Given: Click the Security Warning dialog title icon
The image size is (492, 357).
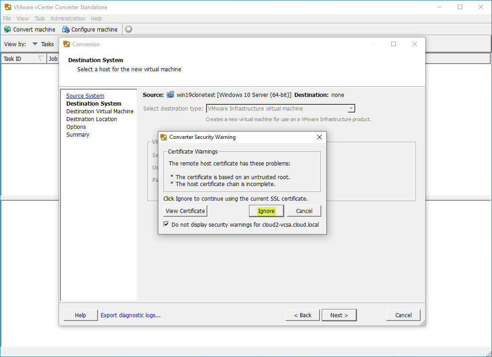Looking at the screenshot, I should coord(163,137).
